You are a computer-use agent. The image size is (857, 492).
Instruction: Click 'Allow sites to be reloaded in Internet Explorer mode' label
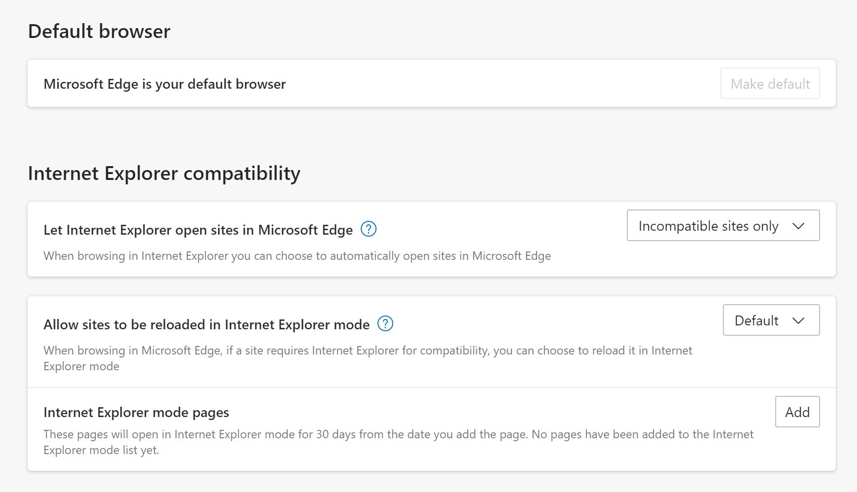click(x=206, y=325)
